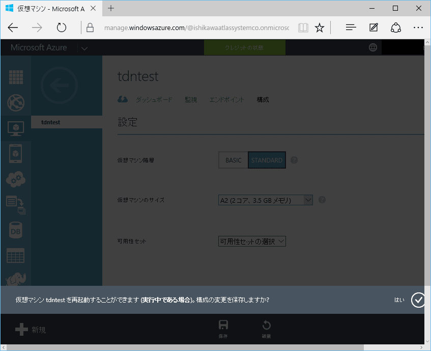
Task: Open the storage table icon in sidebar
Action: (x=16, y=256)
